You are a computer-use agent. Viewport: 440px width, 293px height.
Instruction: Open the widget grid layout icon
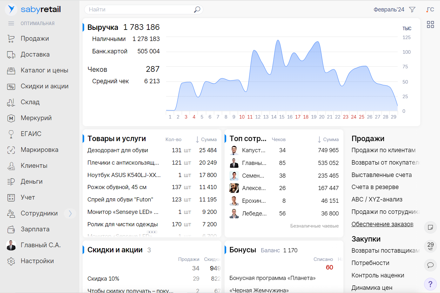tap(430, 24)
